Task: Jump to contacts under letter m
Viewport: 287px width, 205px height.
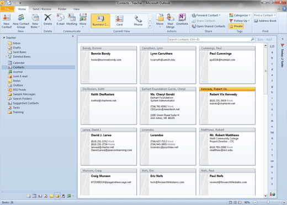Action: [x=272, y=121]
